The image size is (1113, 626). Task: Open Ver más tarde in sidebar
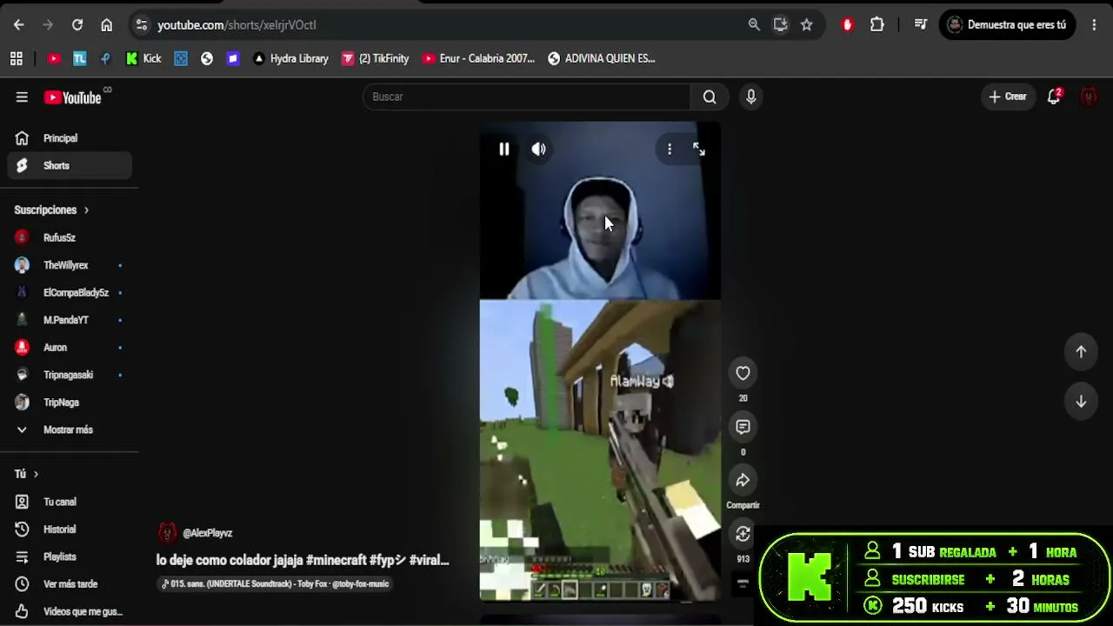(70, 584)
